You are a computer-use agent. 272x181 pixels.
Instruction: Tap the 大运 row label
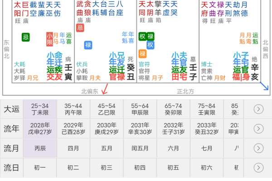click(x=11, y=109)
